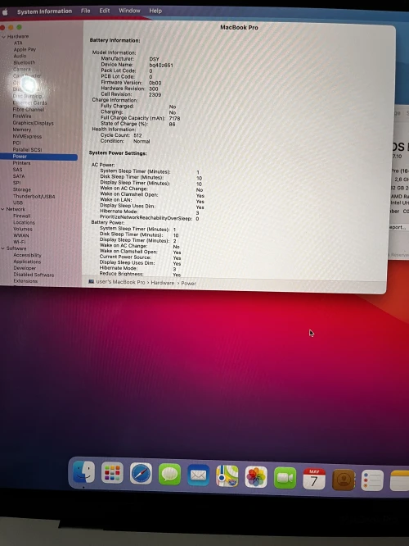Select Applications under Software
This screenshot has width=409, height=546.
(x=27, y=262)
